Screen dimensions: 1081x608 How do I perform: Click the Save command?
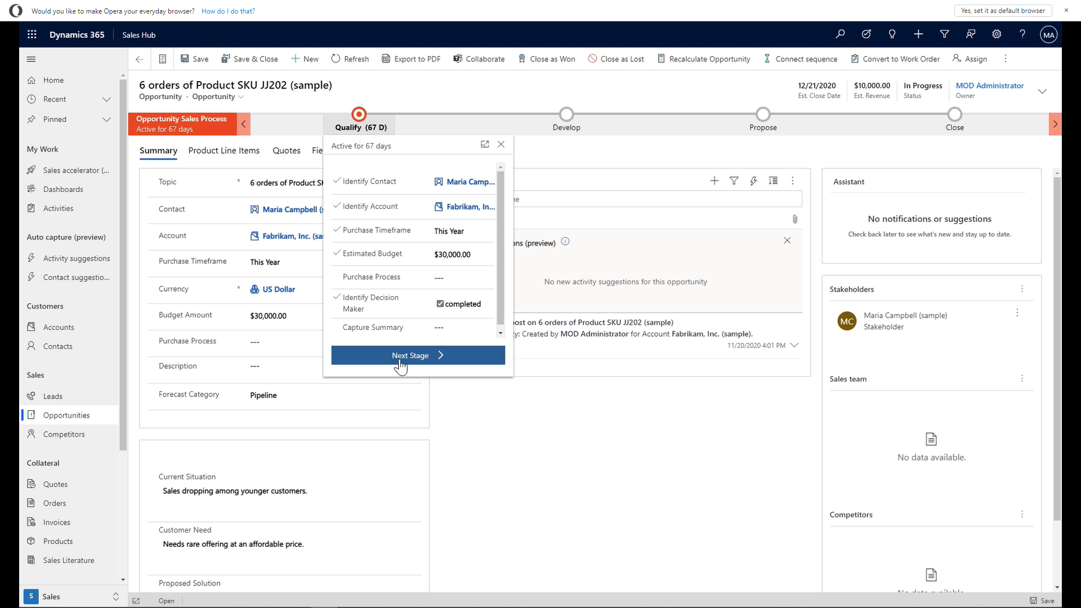[194, 59]
